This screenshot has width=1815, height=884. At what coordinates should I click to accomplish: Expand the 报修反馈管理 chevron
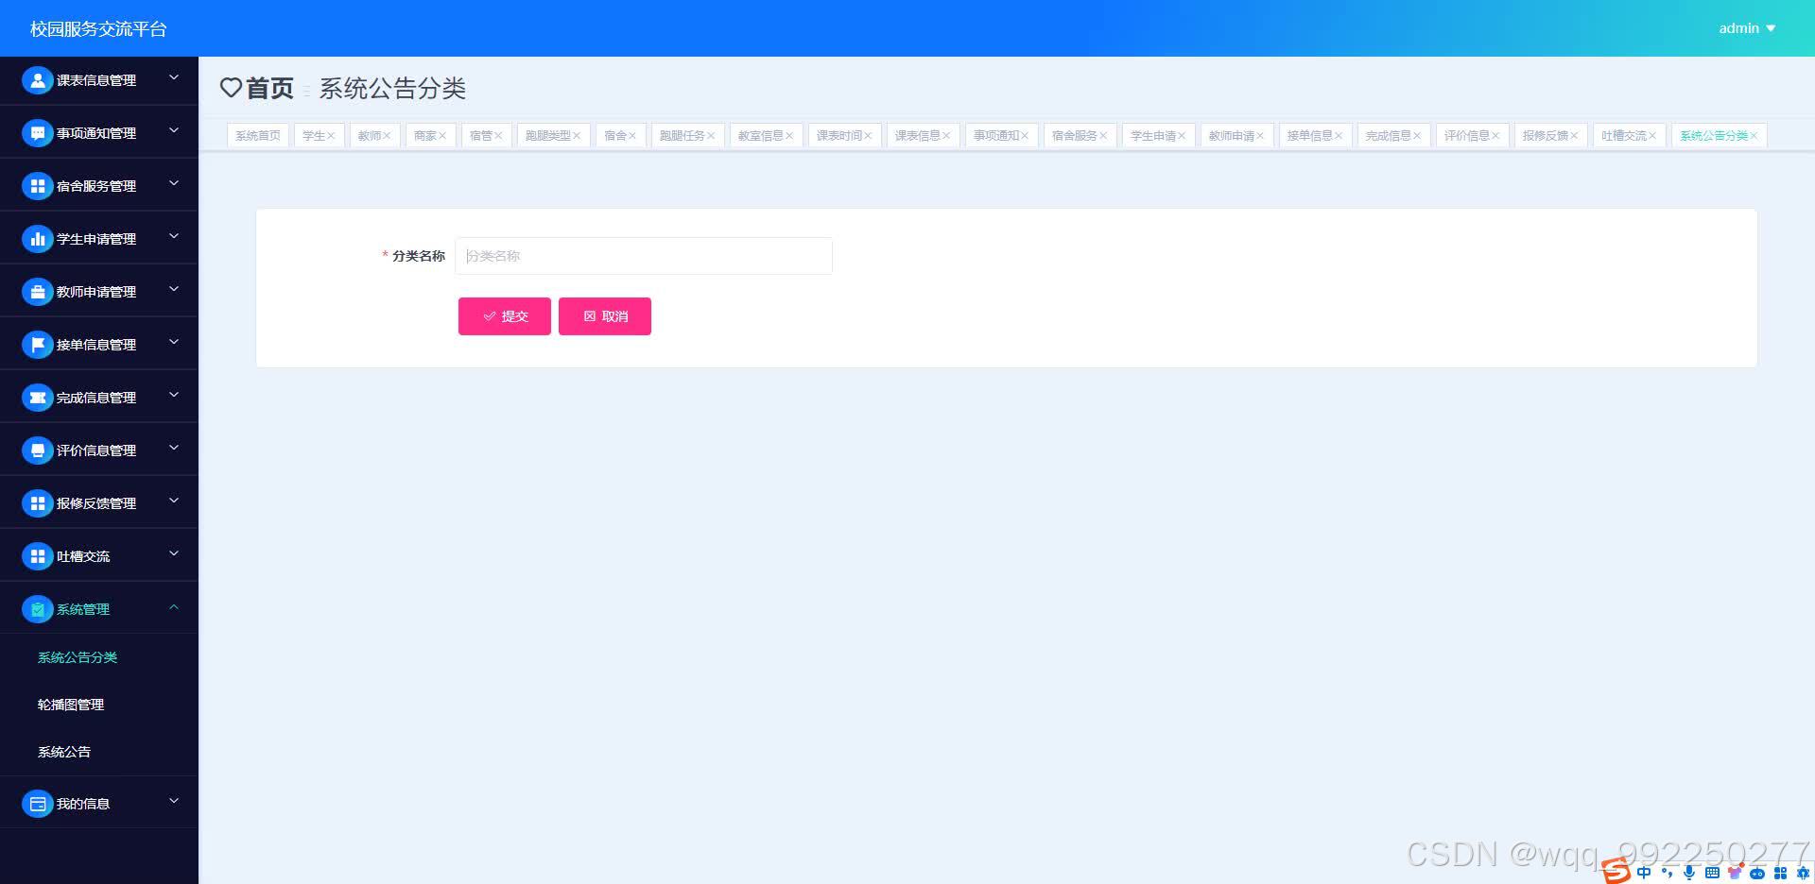(x=174, y=501)
